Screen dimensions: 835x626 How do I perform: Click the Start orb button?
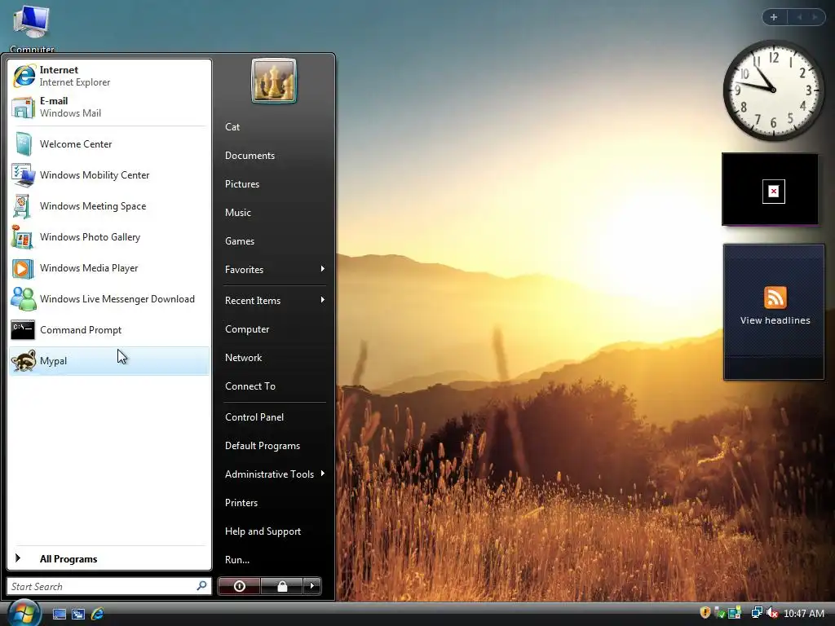pos(24,613)
